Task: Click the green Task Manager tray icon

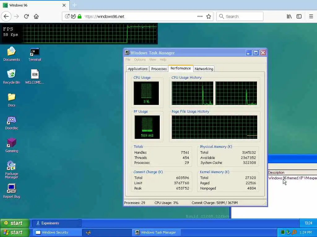Action: (283, 232)
